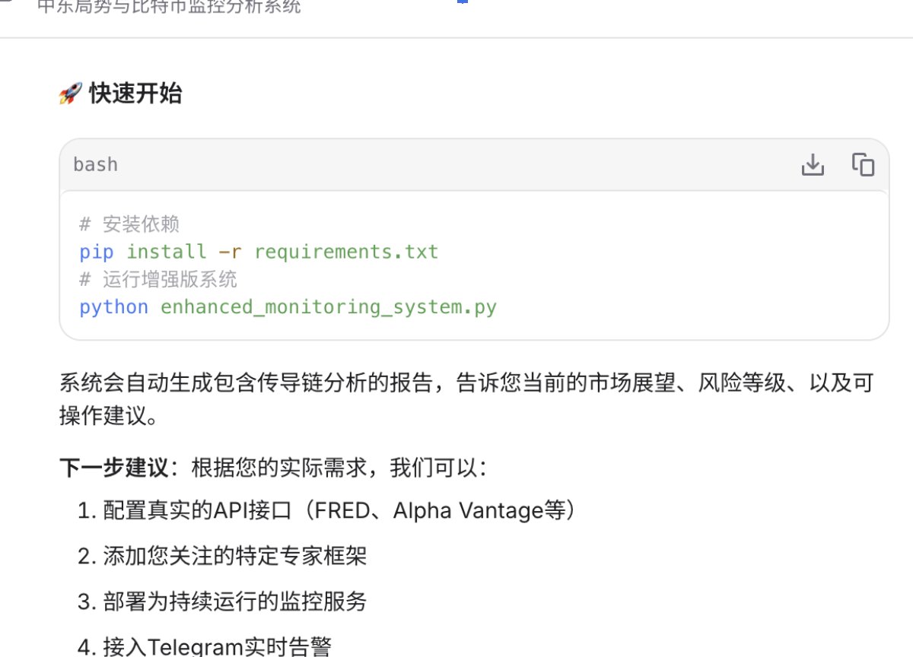Click requirements.txt in the code

pyautogui.click(x=346, y=252)
